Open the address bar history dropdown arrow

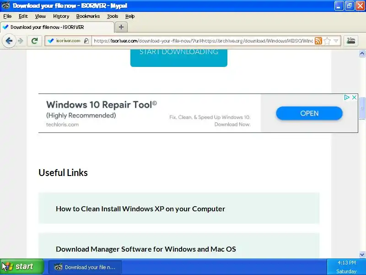tap(336, 41)
